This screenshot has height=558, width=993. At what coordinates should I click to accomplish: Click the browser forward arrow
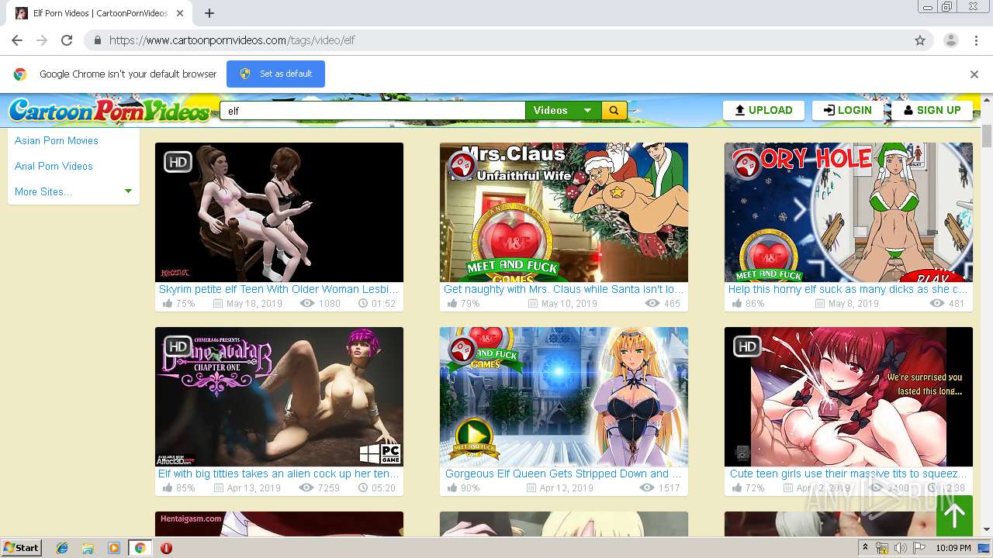42,40
